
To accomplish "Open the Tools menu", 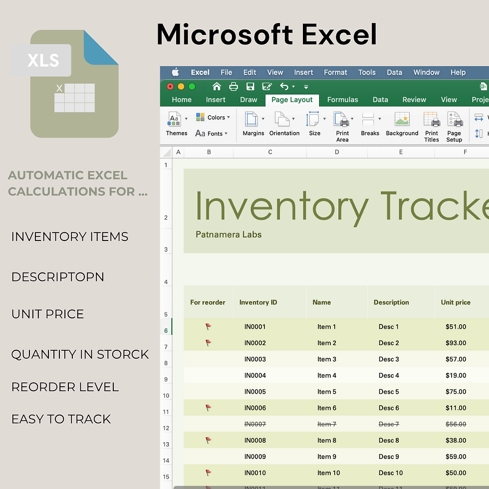I will click(367, 72).
